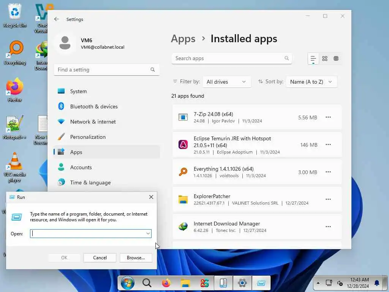Click the Find a setting search icon
Screen dimensions: 389x292
[153, 70]
